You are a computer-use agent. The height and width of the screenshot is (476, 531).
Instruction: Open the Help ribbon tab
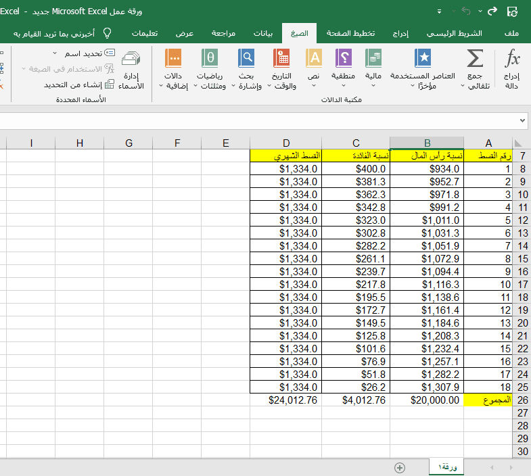pyautogui.click(x=145, y=33)
